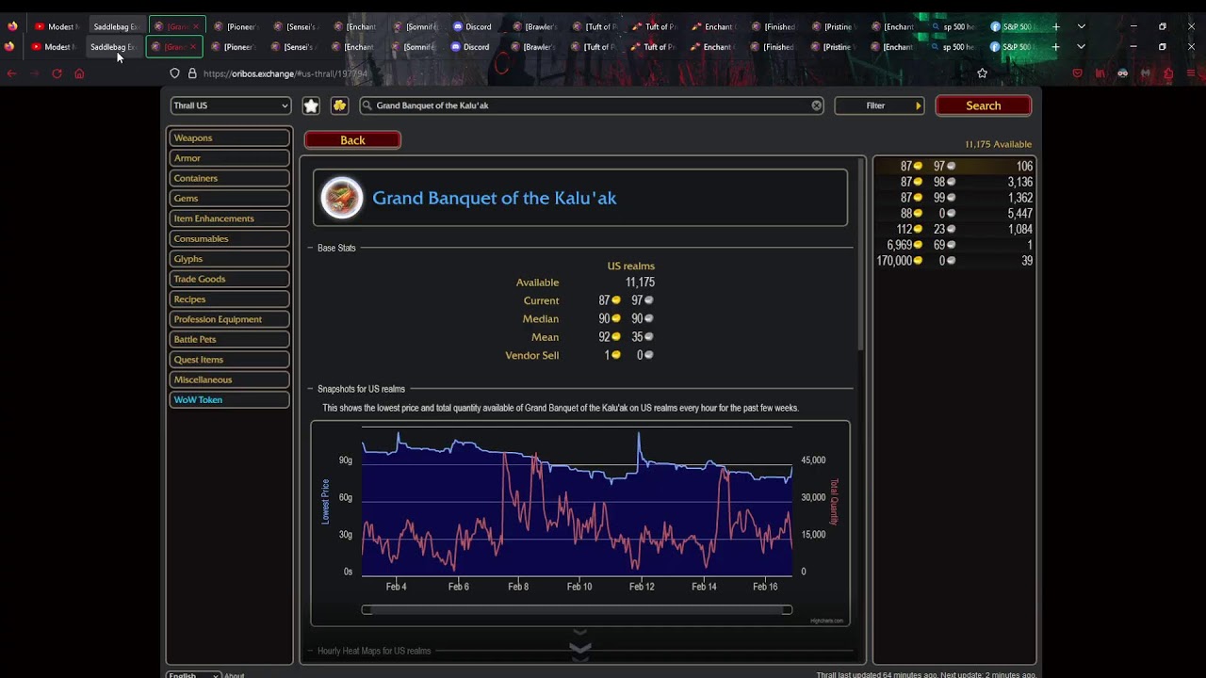Click silver coin icon in Mean row
This screenshot has height=678, width=1206.
[x=648, y=337]
